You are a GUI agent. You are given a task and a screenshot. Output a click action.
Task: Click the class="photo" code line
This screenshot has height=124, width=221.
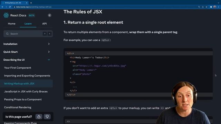(x=82, y=74)
